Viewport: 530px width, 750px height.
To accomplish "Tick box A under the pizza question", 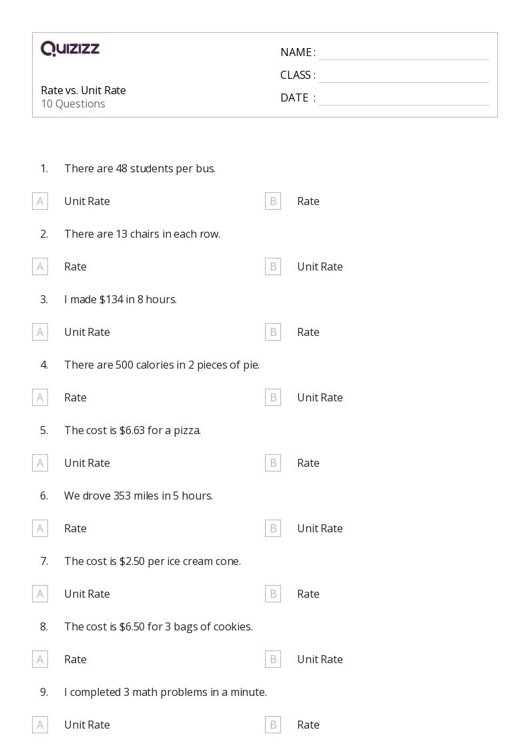I will [40, 463].
